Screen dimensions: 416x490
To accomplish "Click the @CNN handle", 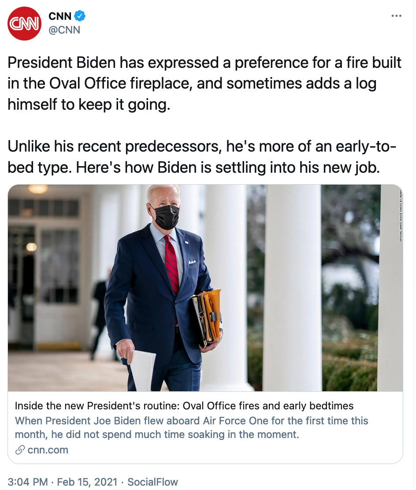I will click(x=64, y=30).
